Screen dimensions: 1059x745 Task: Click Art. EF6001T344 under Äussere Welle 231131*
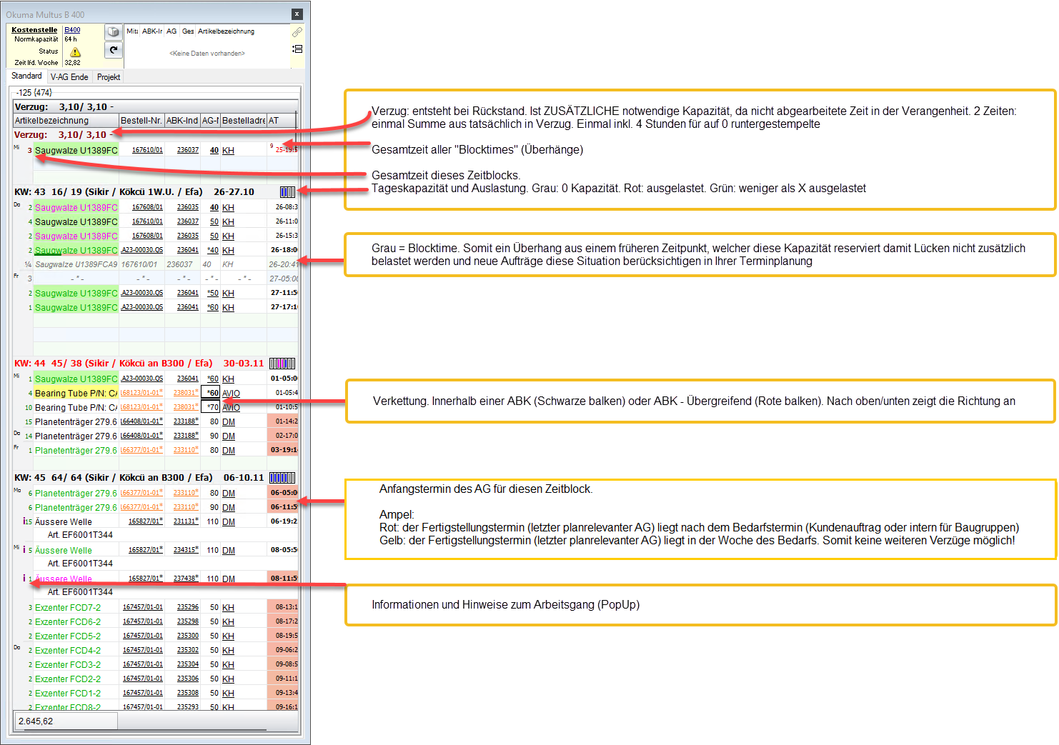[x=80, y=535]
